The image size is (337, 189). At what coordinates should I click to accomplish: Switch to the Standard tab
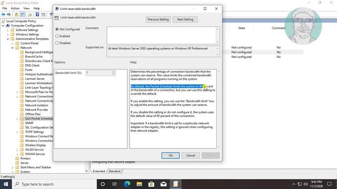click(114, 171)
